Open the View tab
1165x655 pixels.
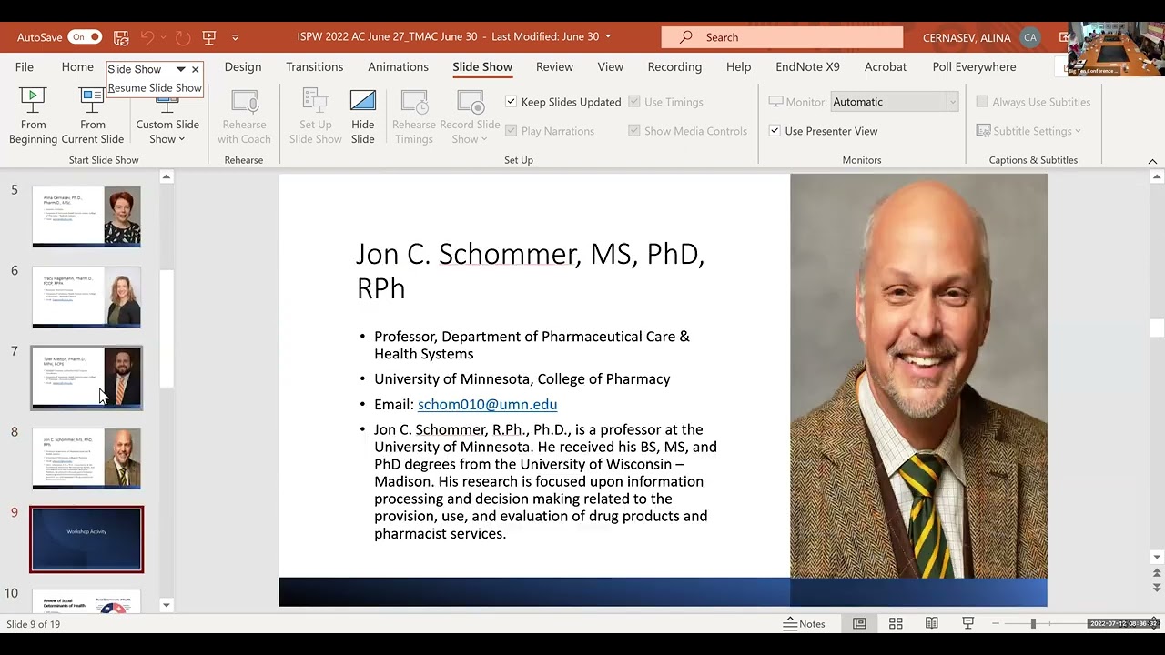click(610, 67)
